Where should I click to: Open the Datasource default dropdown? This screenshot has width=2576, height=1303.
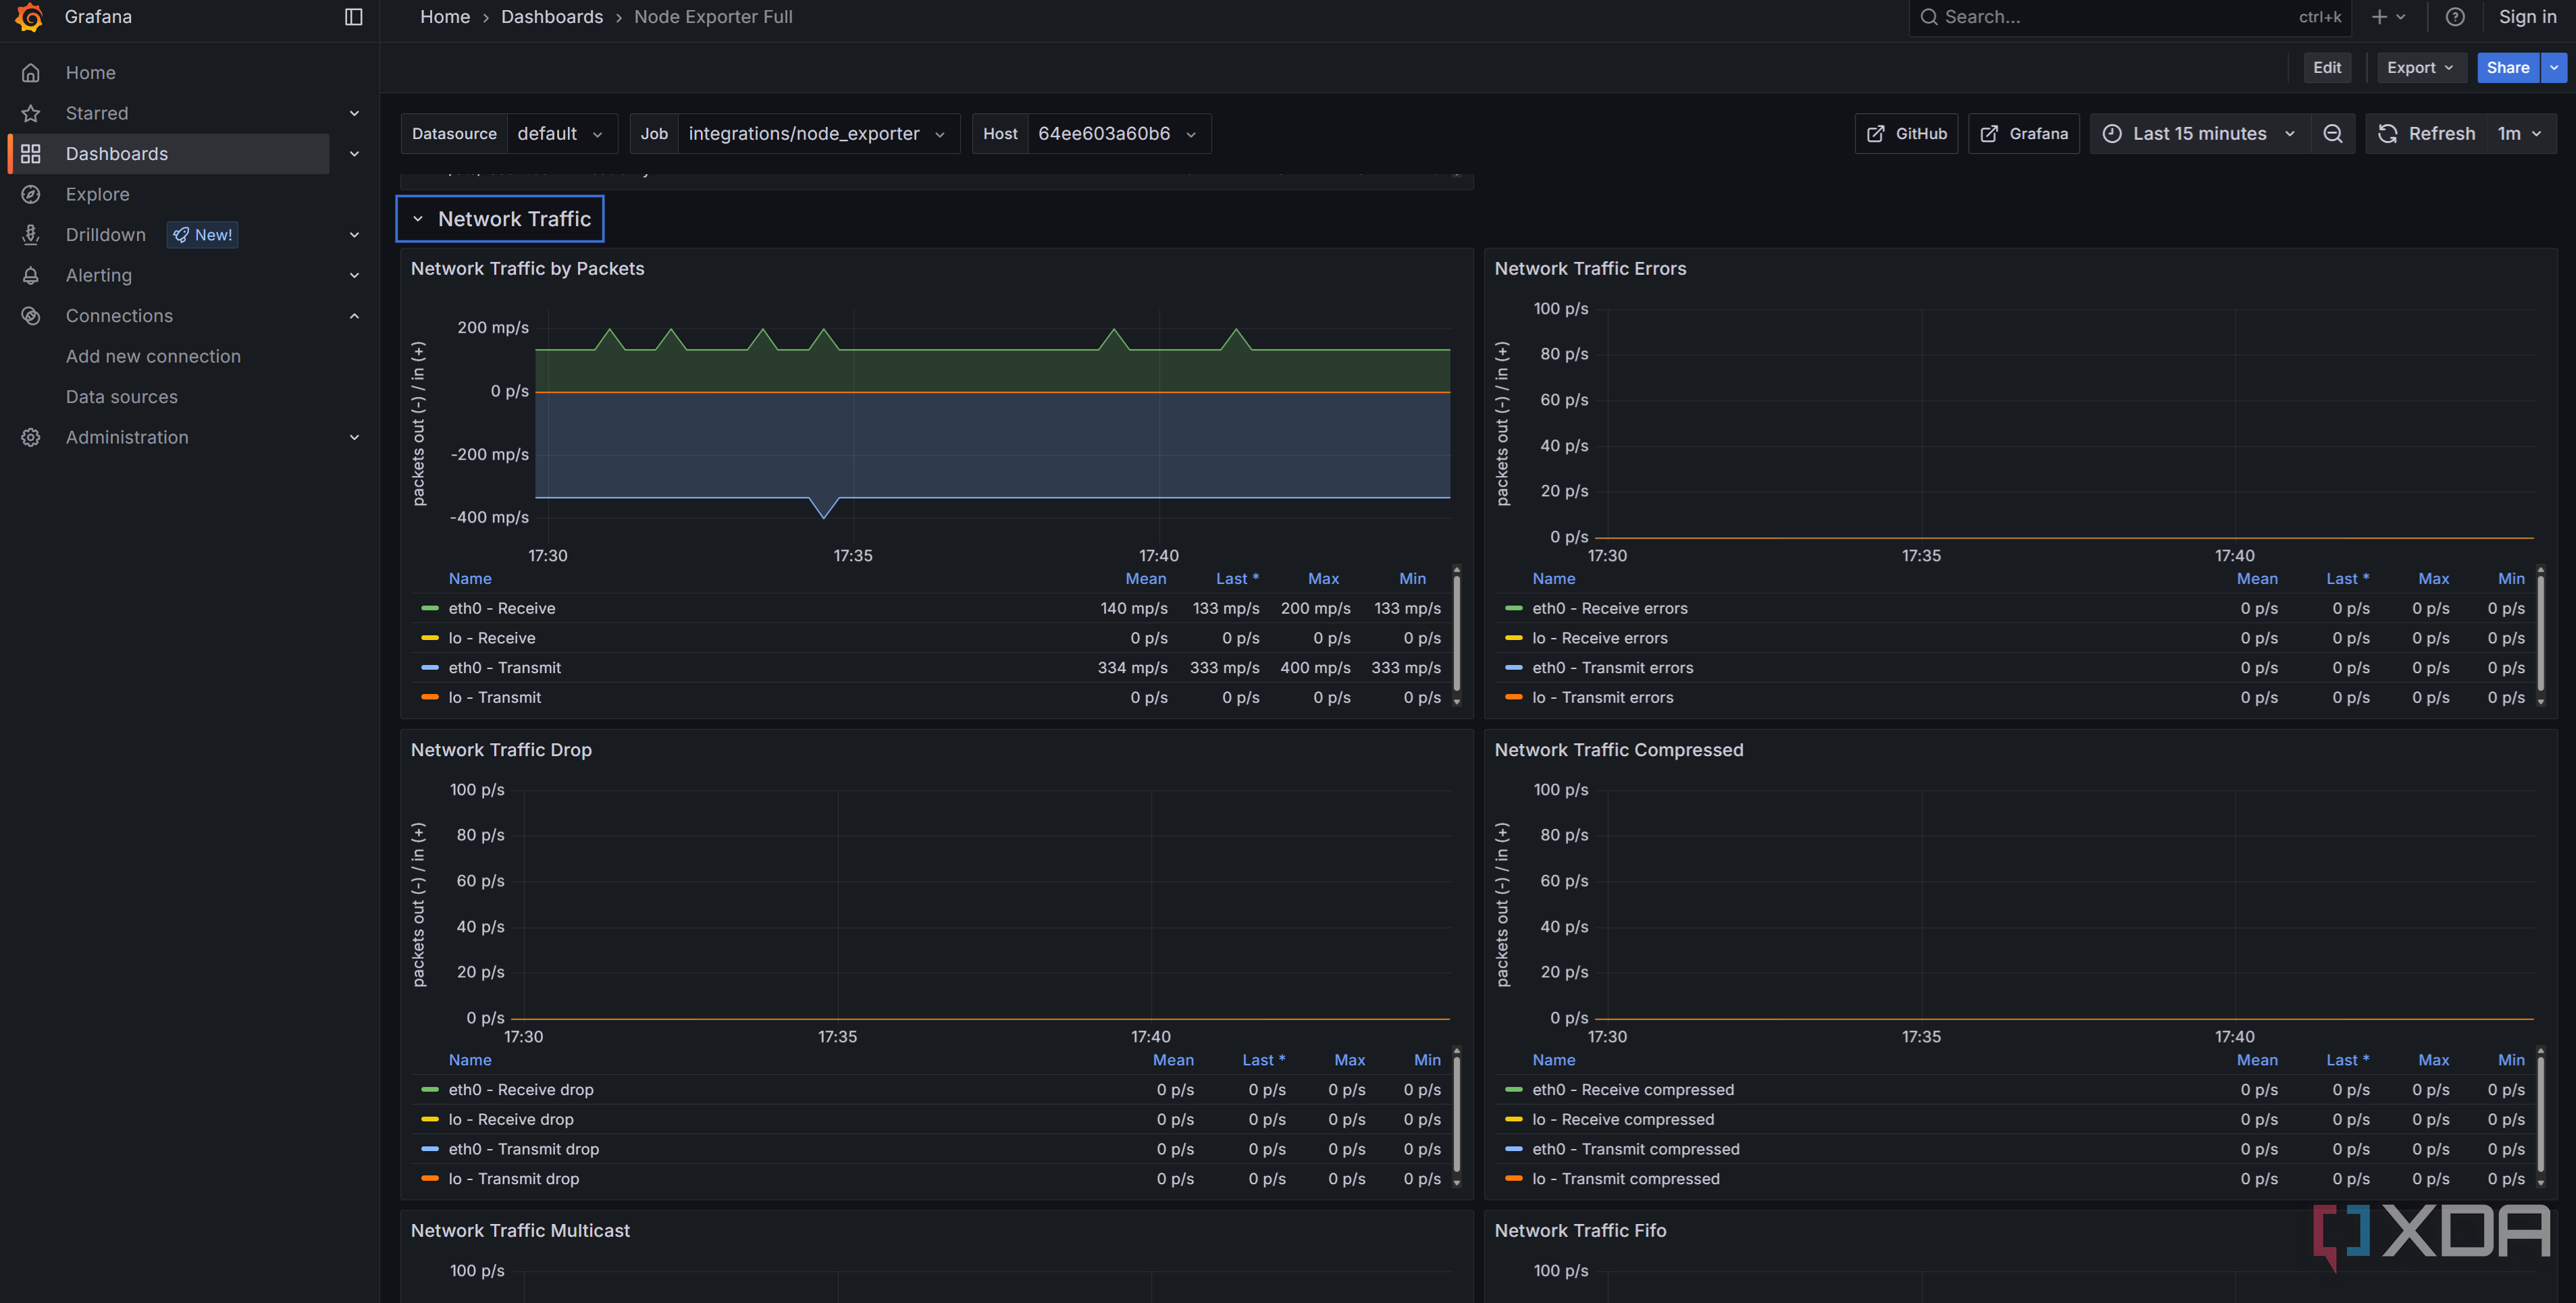coord(561,134)
